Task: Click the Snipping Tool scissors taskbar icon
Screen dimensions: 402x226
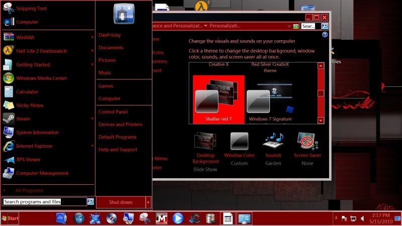Action: (x=145, y=218)
